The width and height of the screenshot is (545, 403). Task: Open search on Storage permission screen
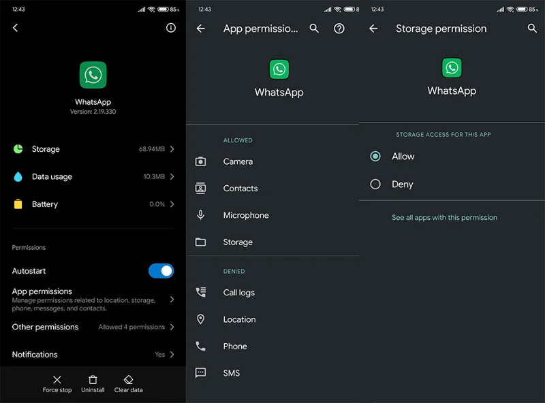tap(532, 29)
